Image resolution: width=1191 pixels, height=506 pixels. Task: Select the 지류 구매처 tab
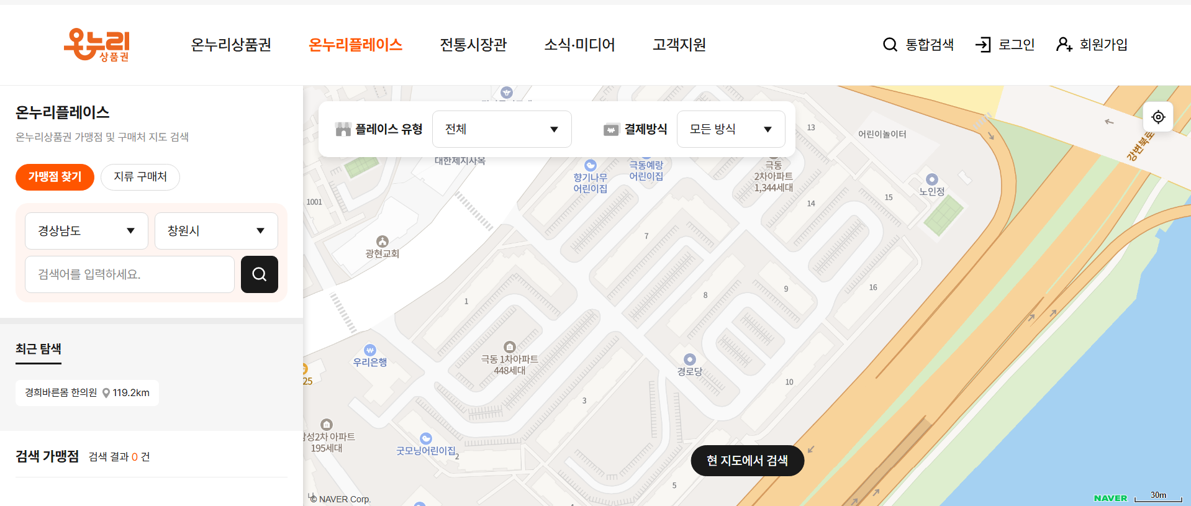(140, 177)
